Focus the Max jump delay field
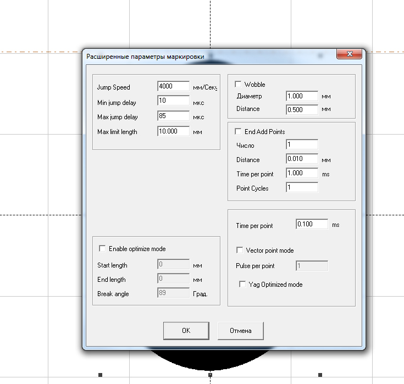This screenshot has height=384, width=404. (x=173, y=116)
